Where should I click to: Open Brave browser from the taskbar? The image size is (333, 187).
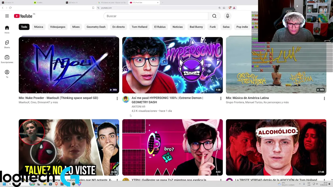[56, 184]
